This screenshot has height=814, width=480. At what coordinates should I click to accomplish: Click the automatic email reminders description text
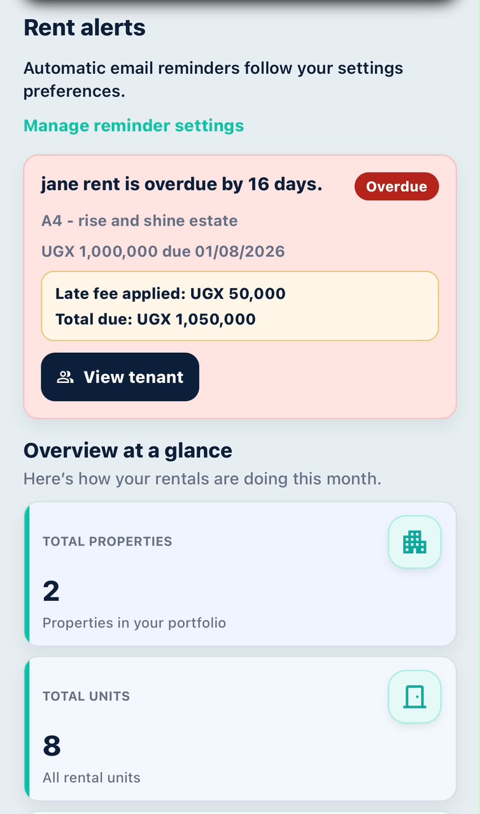tap(213, 79)
